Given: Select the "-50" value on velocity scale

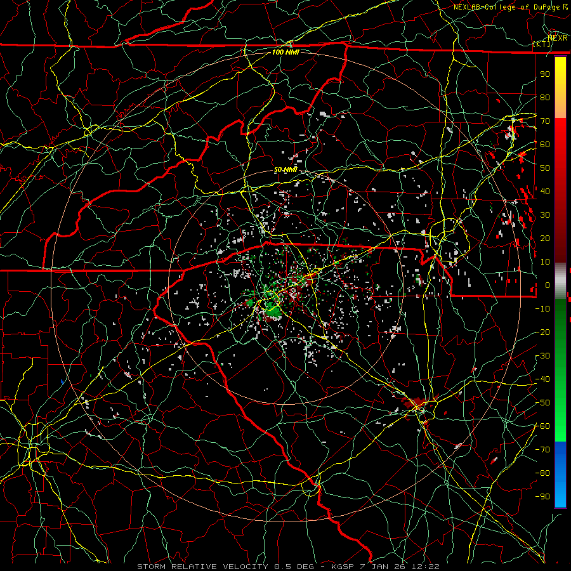Looking at the screenshot, I should coord(542,403).
